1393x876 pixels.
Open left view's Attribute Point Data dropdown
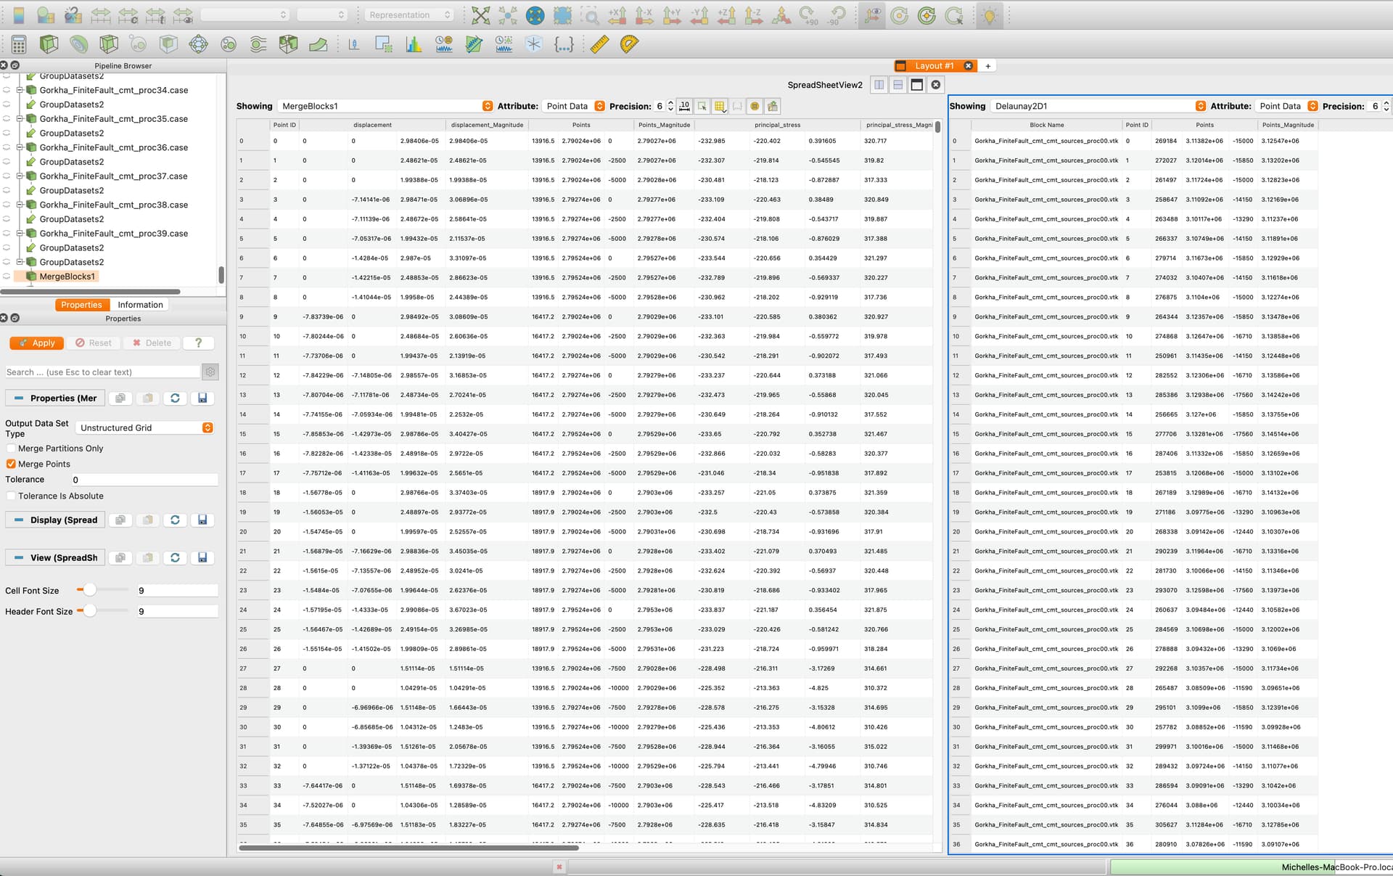[574, 106]
